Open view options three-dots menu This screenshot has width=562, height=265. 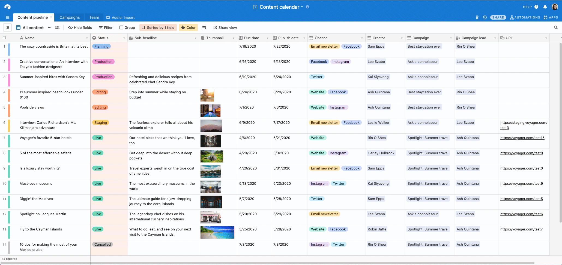click(50, 27)
